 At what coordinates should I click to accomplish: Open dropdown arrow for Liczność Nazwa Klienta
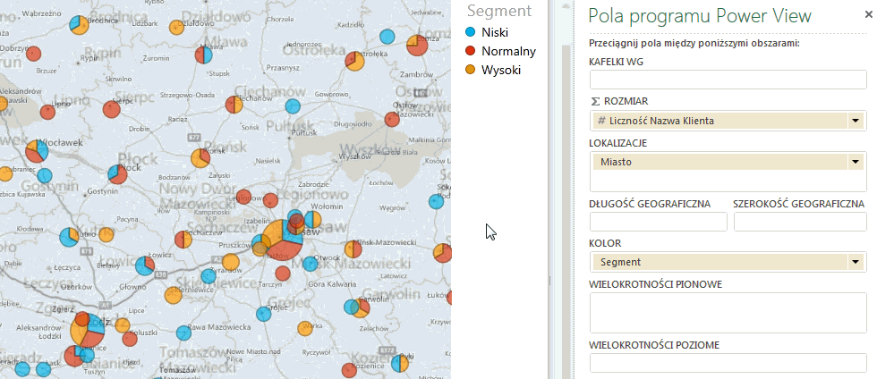pyautogui.click(x=856, y=121)
